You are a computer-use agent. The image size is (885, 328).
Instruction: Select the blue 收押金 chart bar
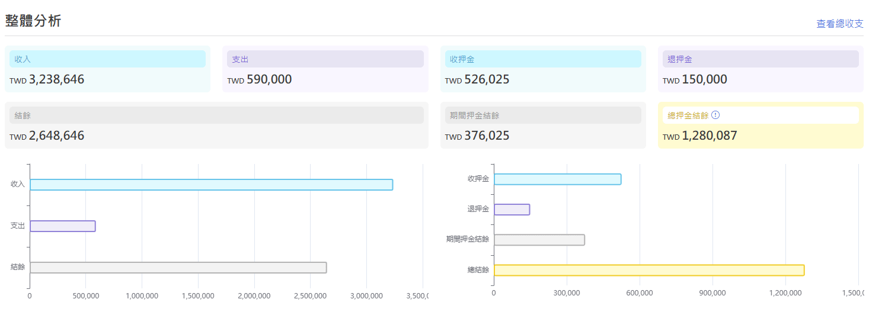click(x=557, y=179)
